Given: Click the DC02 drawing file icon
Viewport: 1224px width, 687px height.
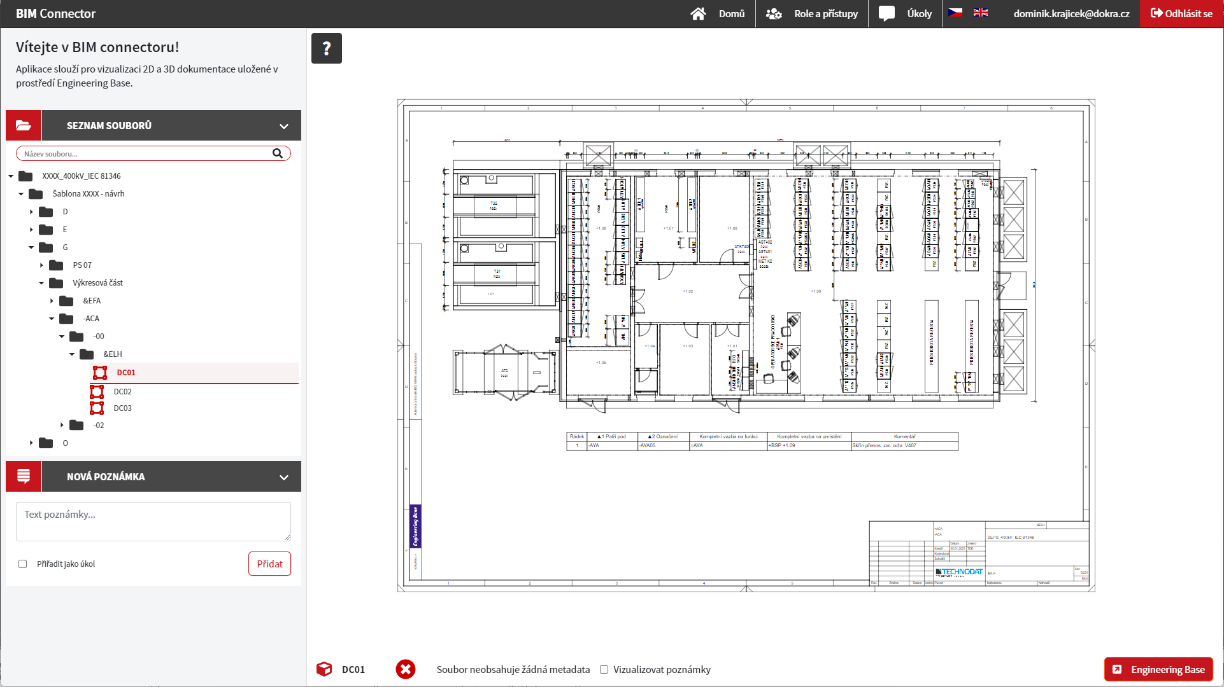Looking at the screenshot, I should tap(97, 391).
